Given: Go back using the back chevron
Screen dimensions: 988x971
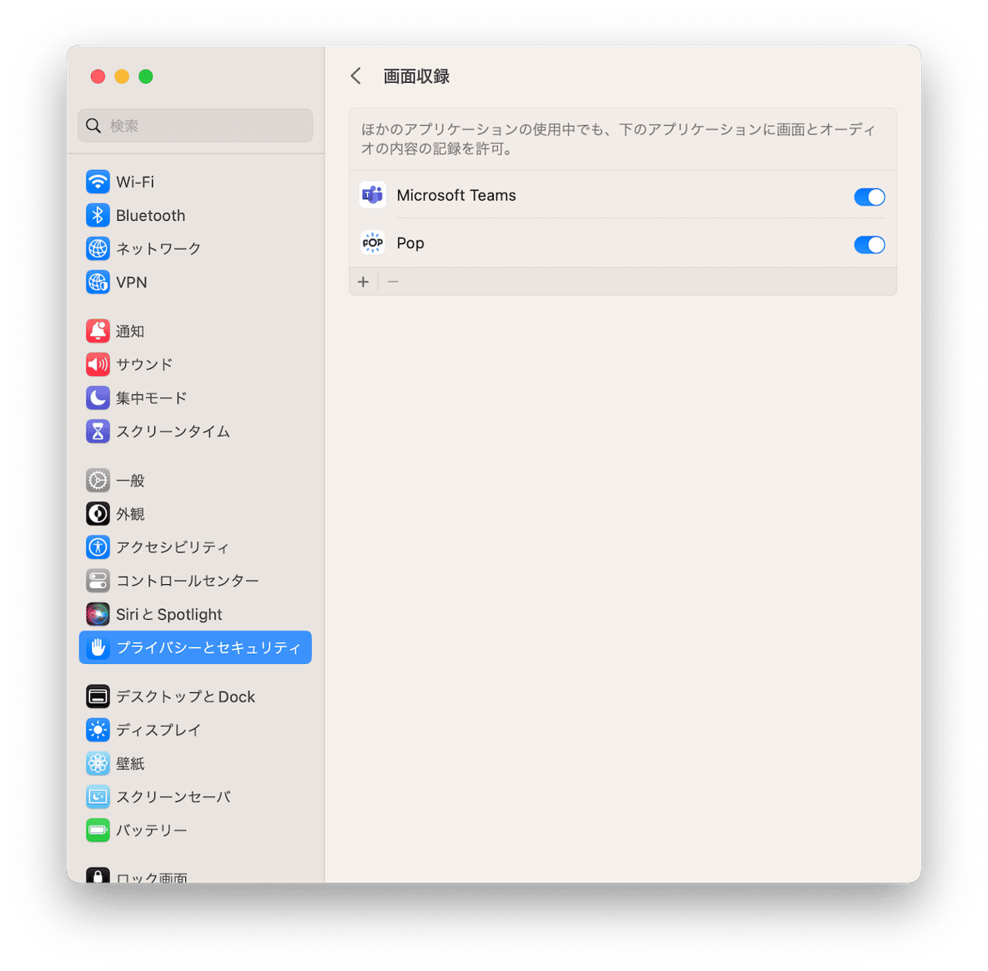Looking at the screenshot, I should coord(355,76).
